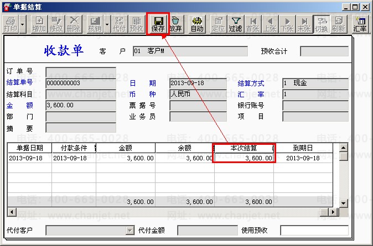Click the 到期日 column header
Viewport: 373px width, 246px height.
(303, 148)
